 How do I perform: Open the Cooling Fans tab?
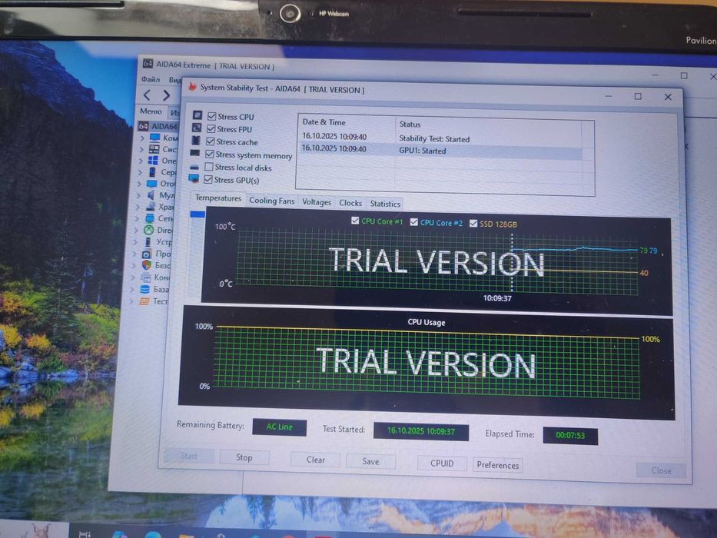tap(271, 201)
